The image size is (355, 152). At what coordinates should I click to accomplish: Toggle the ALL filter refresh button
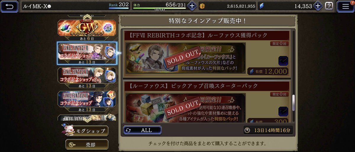pos(142,130)
